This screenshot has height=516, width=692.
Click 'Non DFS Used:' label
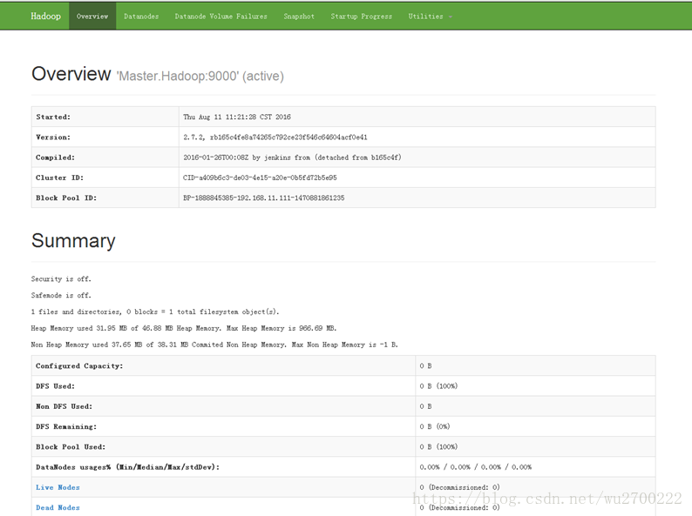tap(64, 406)
